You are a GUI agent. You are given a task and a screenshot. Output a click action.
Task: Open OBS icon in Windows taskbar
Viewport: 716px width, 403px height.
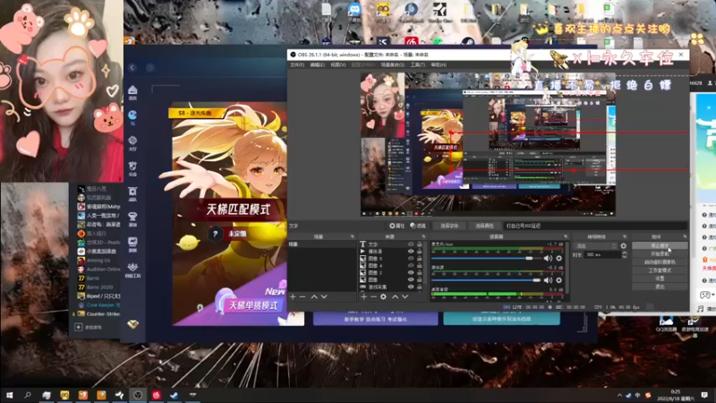pyautogui.click(x=138, y=395)
